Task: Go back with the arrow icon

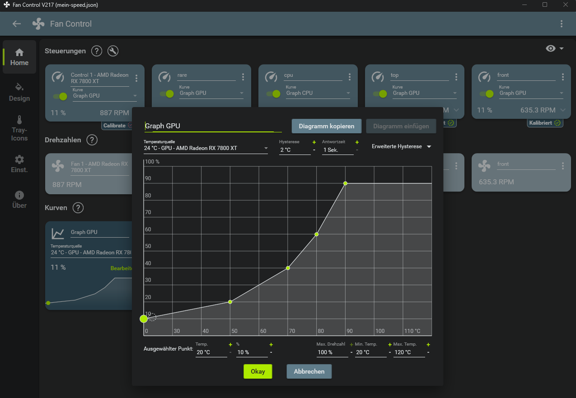Action: 17,24
